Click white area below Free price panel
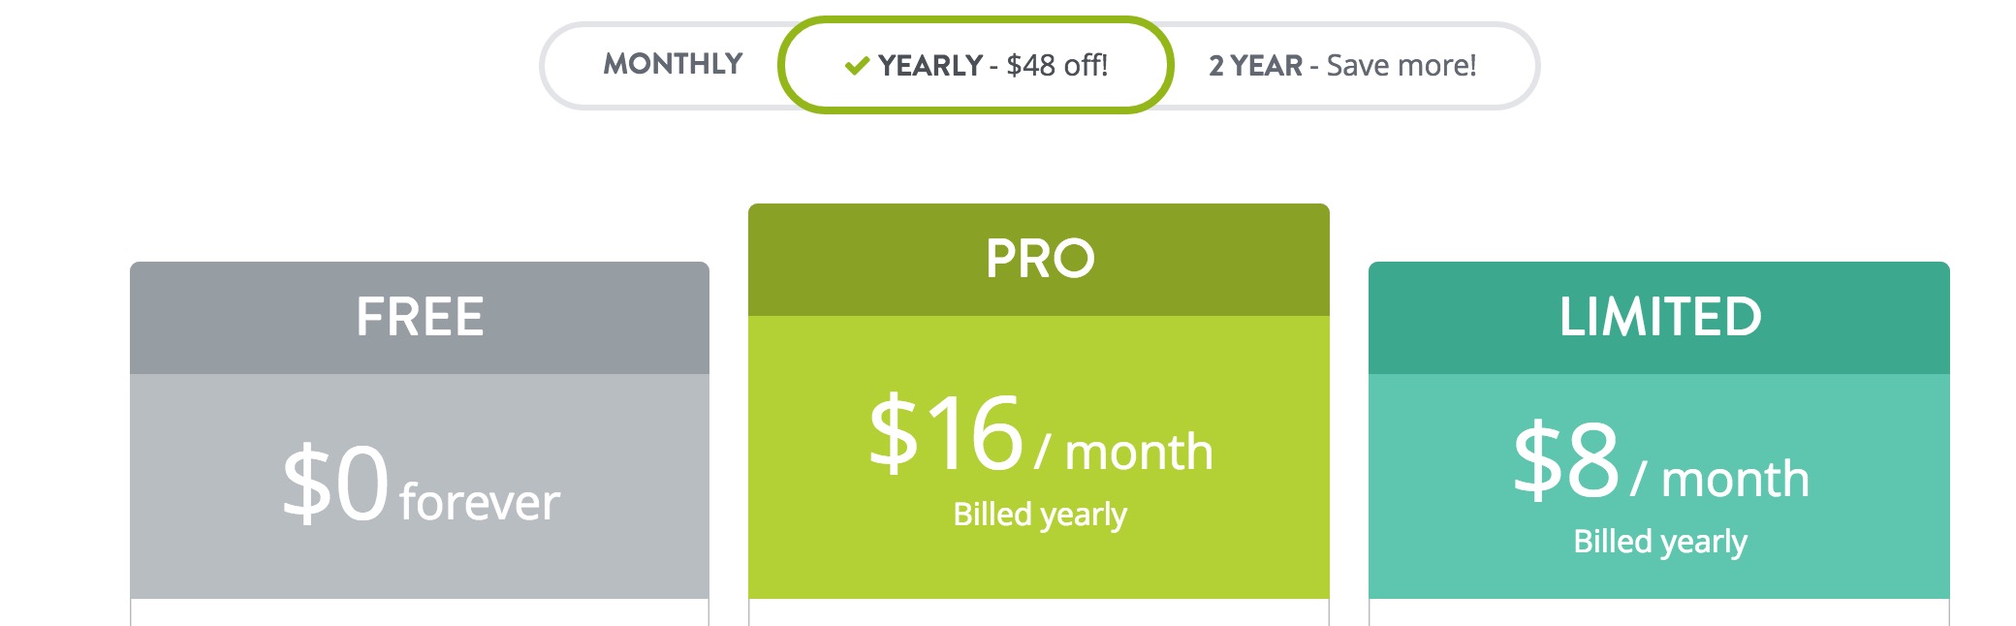 pos(420,612)
